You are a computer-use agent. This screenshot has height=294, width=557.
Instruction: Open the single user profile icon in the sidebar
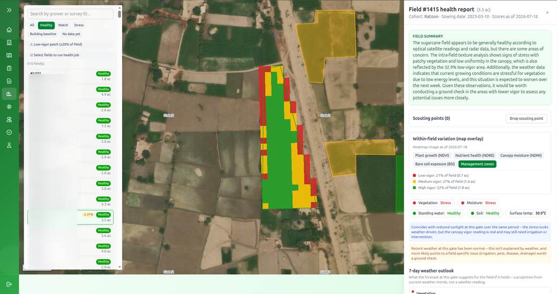pyautogui.click(x=9, y=145)
